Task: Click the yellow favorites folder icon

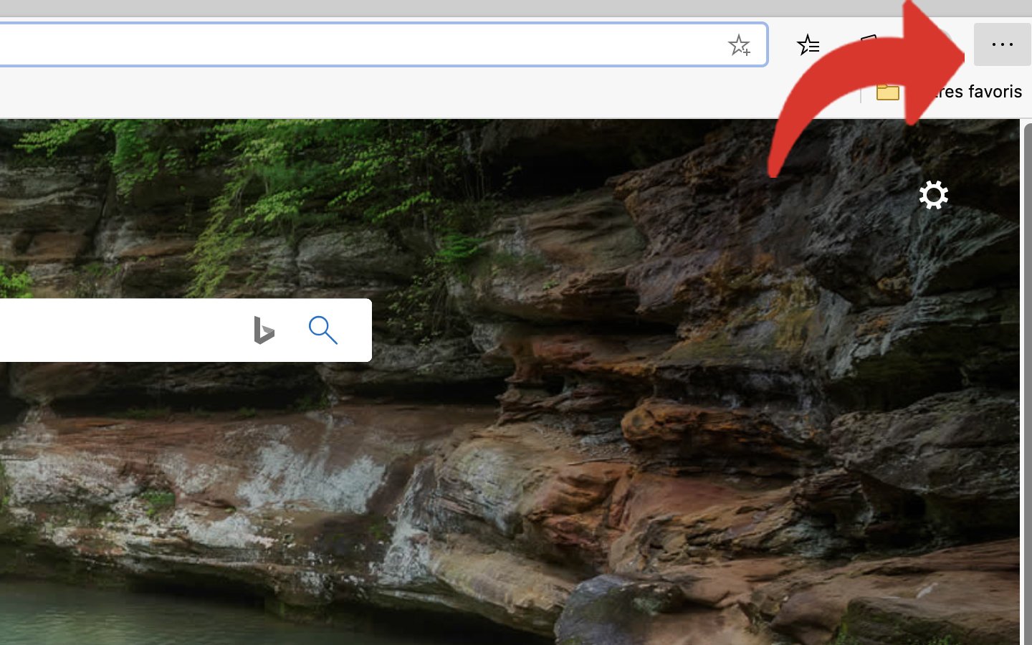Action: [887, 92]
